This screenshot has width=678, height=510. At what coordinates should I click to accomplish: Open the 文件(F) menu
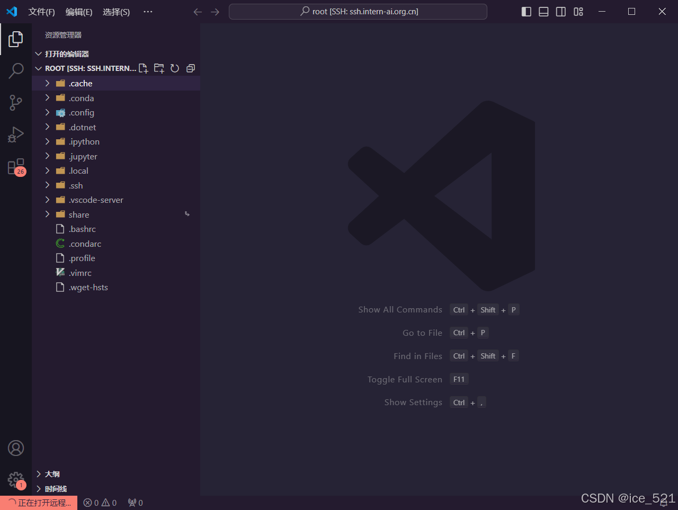pyautogui.click(x=42, y=12)
